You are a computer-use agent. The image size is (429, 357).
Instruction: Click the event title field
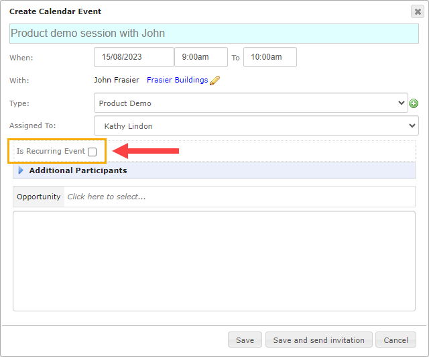(214, 34)
